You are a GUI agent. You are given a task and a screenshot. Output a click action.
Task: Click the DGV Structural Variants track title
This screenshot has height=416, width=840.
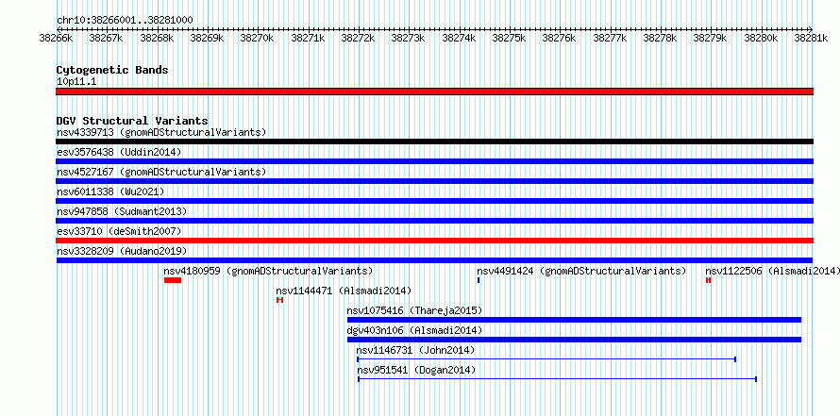(x=132, y=121)
